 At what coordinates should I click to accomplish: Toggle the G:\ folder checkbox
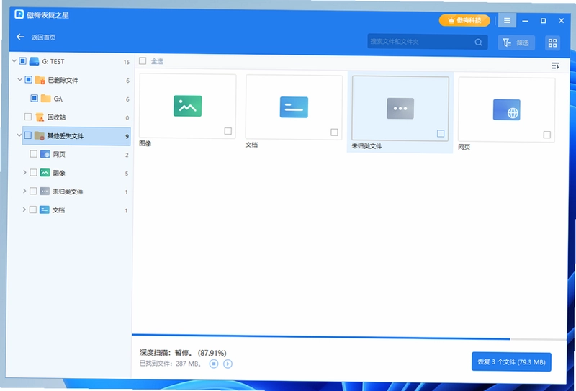[x=34, y=98]
